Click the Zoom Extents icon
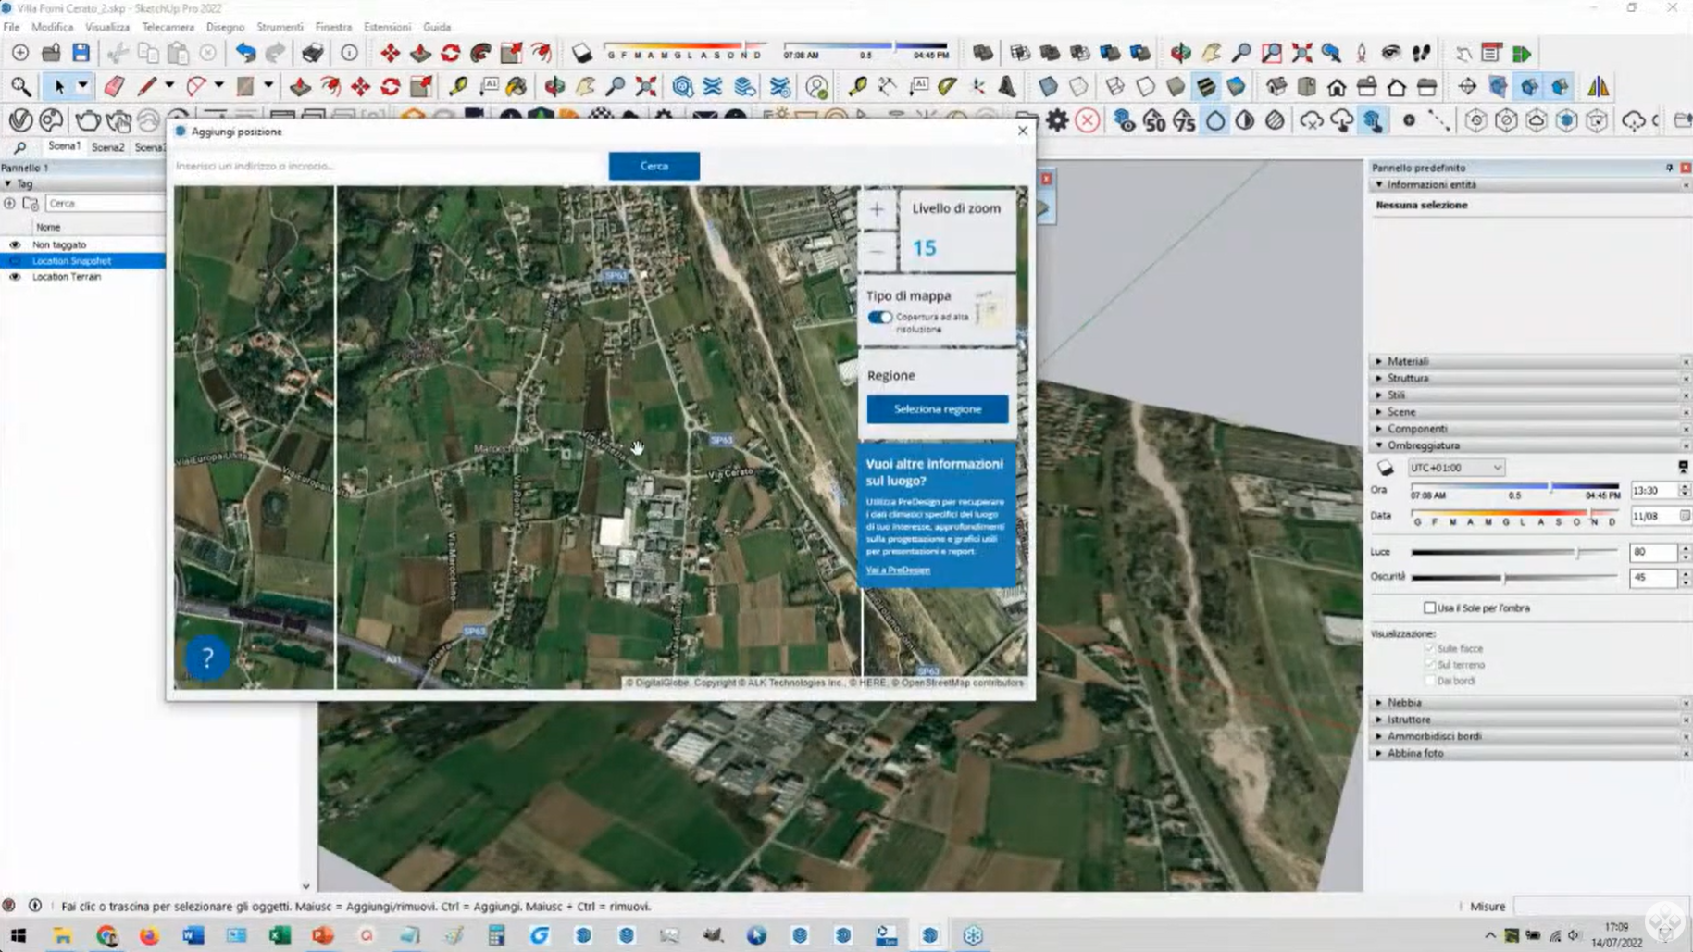This screenshot has height=952, width=1693. 646,87
